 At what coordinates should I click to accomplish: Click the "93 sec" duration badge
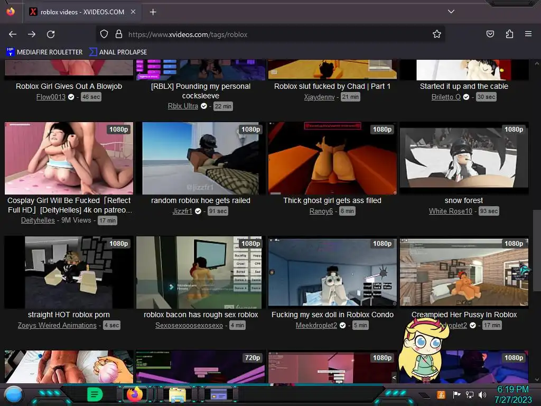[x=489, y=211]
